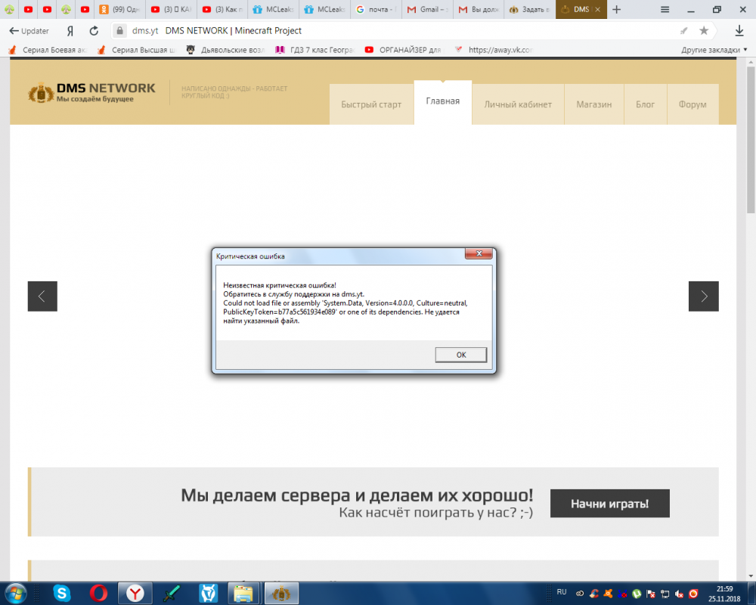Toggle RU keyboard language indicator
The width and height of the screenshot is (756, 605).
coord(562,593)
